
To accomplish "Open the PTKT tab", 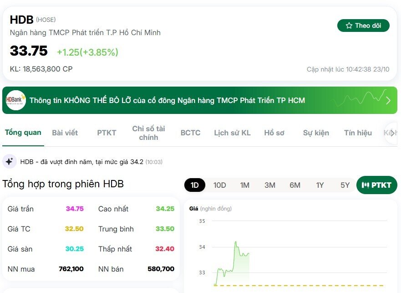I will coord(107,133).
